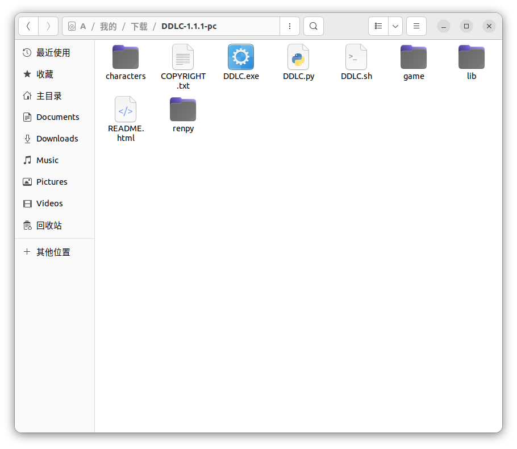The image size is (517, 449).
Task: Open the game folder
Action: 414,63
